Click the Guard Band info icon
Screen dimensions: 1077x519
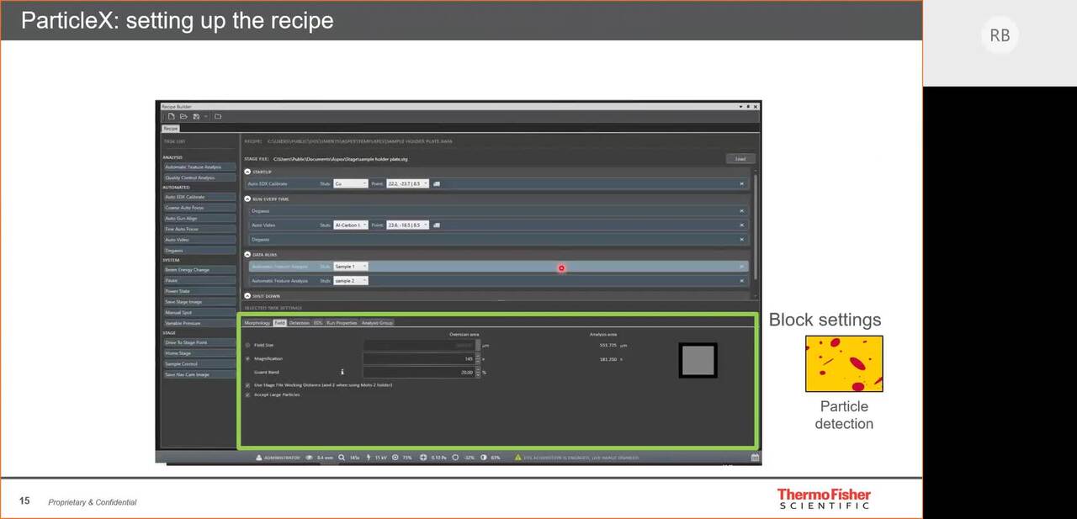(342, 372)
